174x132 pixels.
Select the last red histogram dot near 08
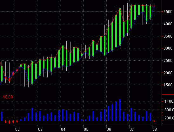[x=154, y=121]
